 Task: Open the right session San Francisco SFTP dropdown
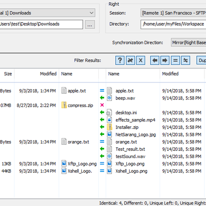pos(173,13)
